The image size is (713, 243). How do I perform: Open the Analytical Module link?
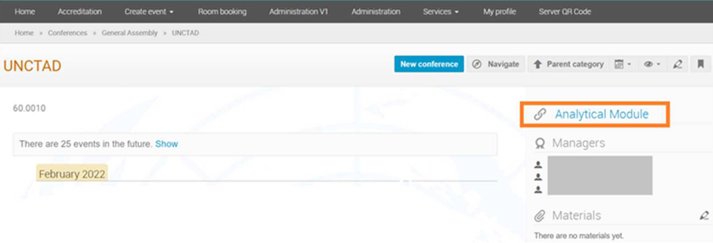tap(601, 114)
